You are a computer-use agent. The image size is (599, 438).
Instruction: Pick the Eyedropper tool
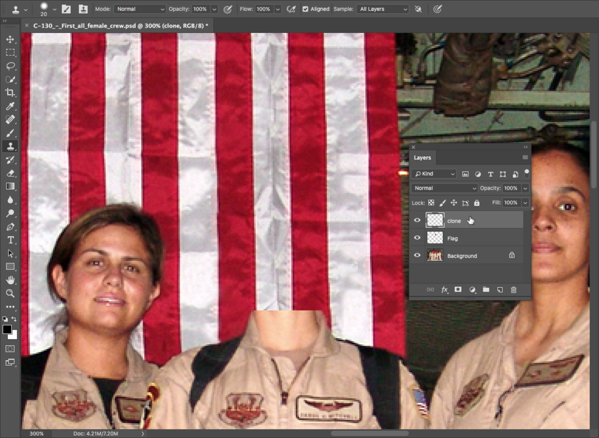[x=10, y=107]
